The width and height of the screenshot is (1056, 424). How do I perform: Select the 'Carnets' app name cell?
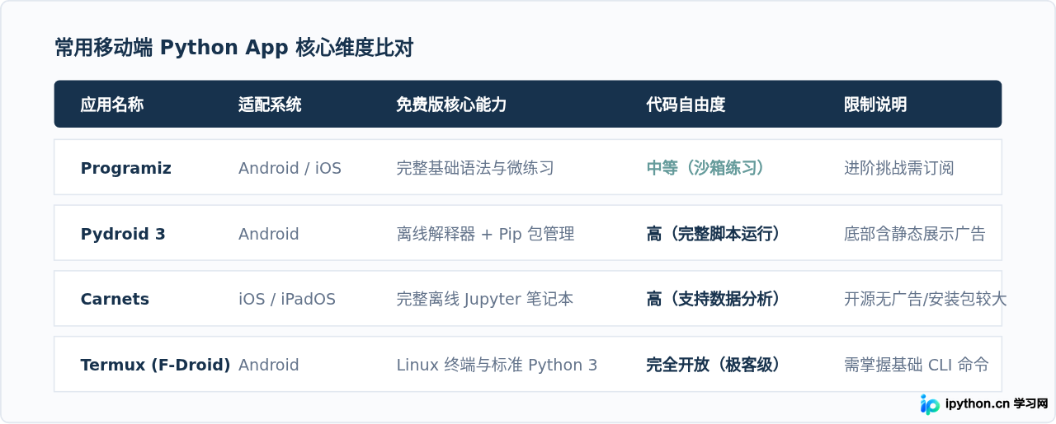coord(115,299)
